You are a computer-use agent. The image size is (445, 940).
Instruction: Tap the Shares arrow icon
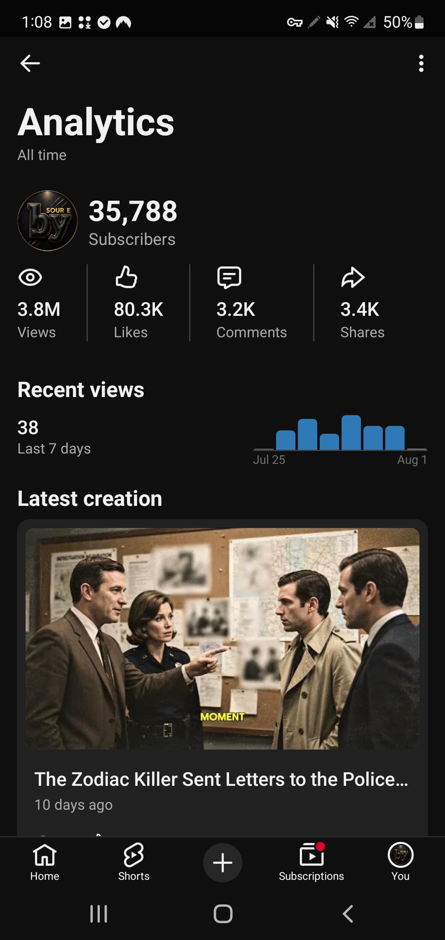(x=353, y=277)
